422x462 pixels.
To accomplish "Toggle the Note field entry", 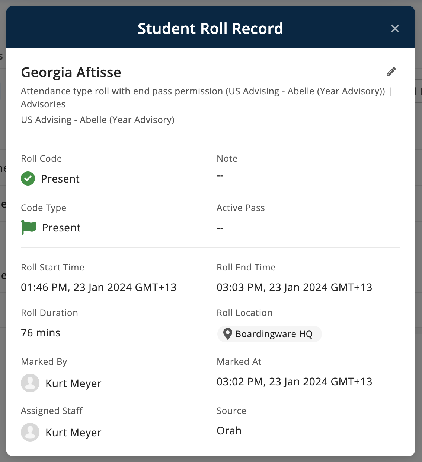I will (x=220, y=175).
